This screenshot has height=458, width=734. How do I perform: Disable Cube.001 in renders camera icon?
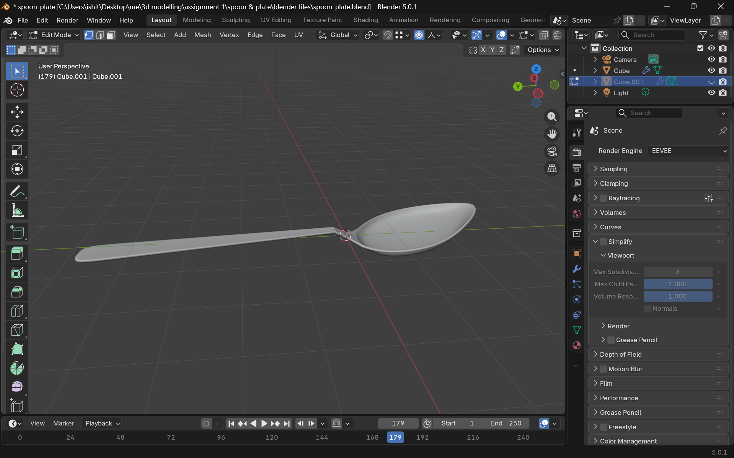coord(723,81)
